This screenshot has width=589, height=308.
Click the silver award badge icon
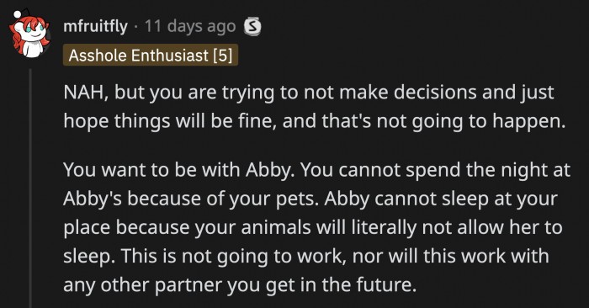tap(252, 27)
